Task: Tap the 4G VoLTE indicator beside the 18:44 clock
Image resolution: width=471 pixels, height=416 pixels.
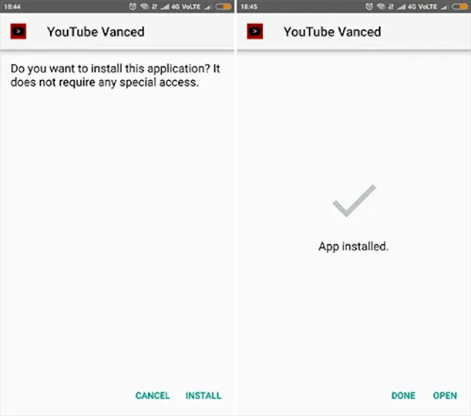Action: coord(185,7)
